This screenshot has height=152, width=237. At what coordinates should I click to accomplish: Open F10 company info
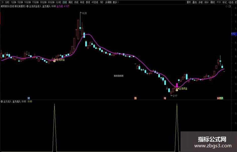(218, 2)
